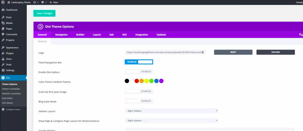Image resolution: width=303 pixels, height=131 pixels.
Task: Open Dashboard icon in sidebar
Action: click(x=3, y=10)
